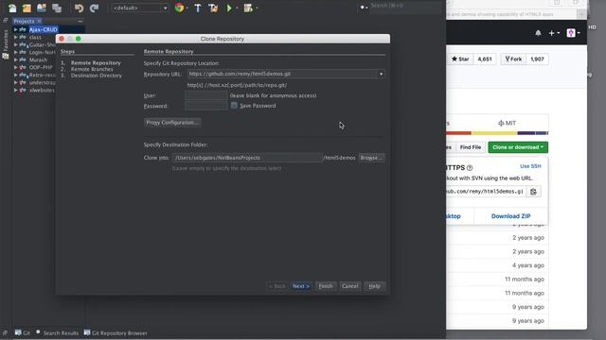Click Proxy Configuration button
The image size is (606, 340).
pos(172,123)
